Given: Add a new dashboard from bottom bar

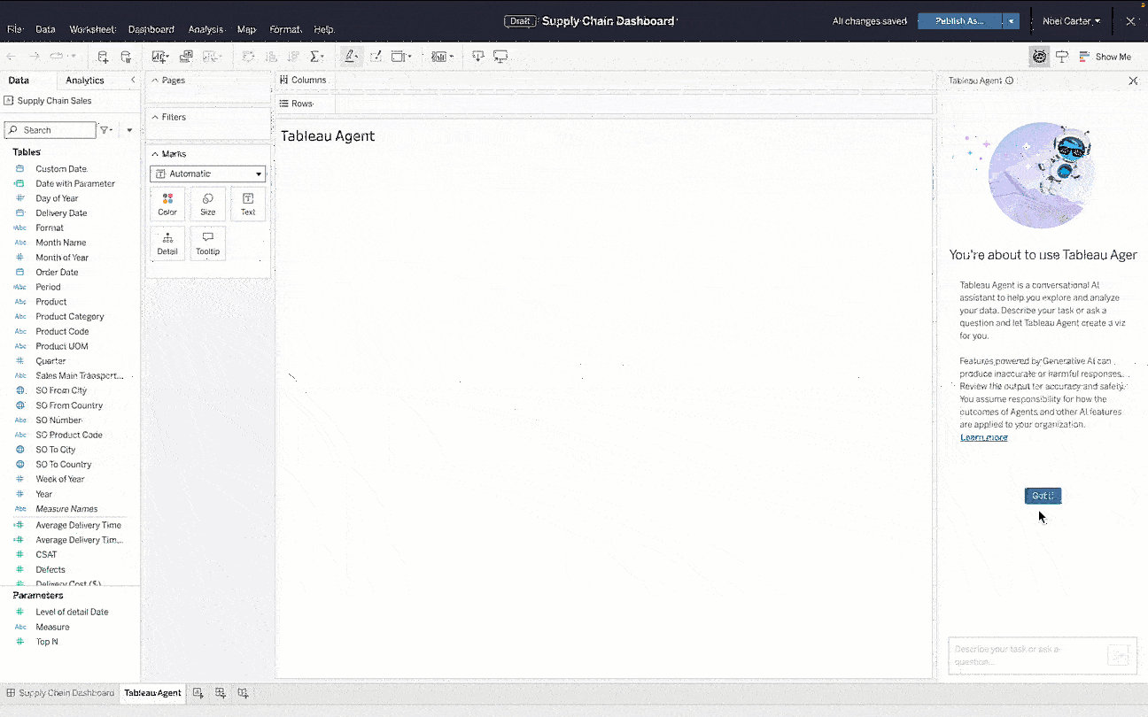Looking at the screenshot, I should [221, 693].
